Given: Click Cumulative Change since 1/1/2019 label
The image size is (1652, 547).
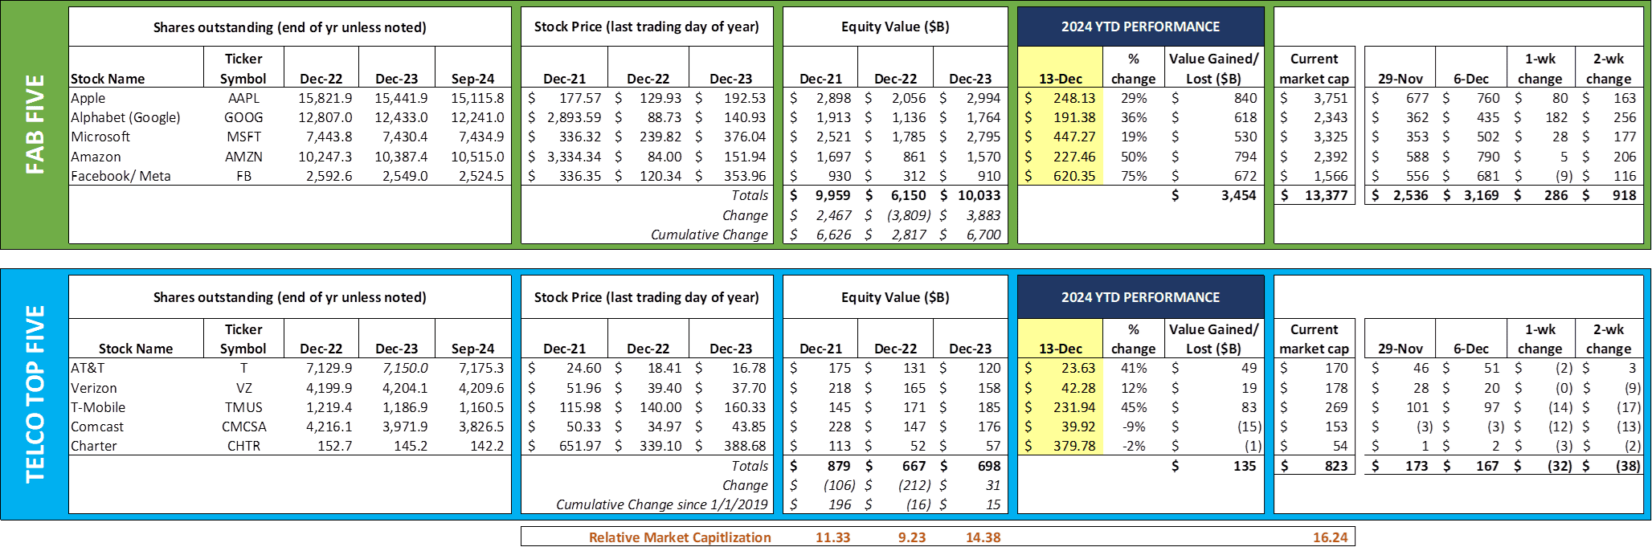Looking at the screenshot, I should coord(661,504).
